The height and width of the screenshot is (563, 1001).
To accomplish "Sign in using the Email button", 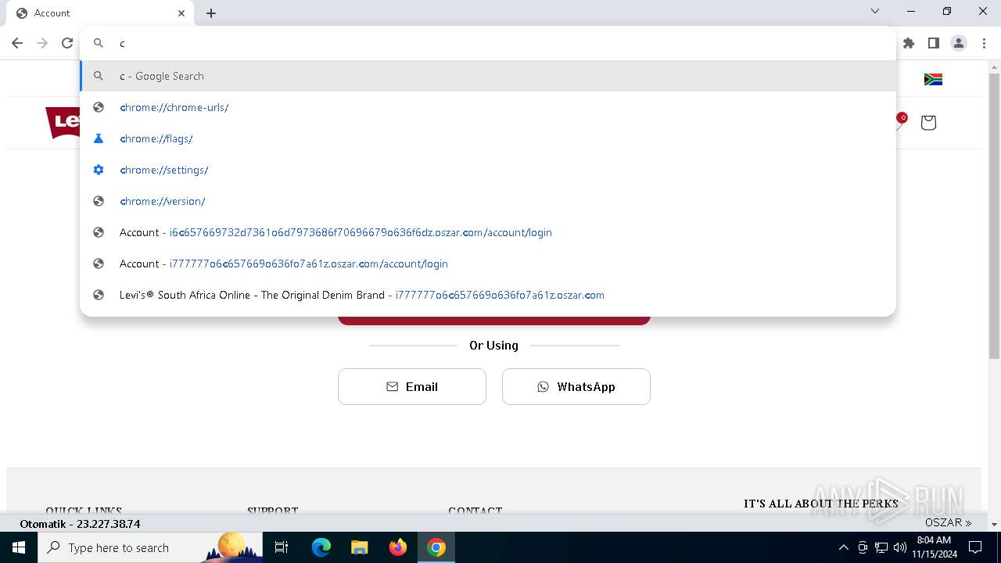I will 412,386.
